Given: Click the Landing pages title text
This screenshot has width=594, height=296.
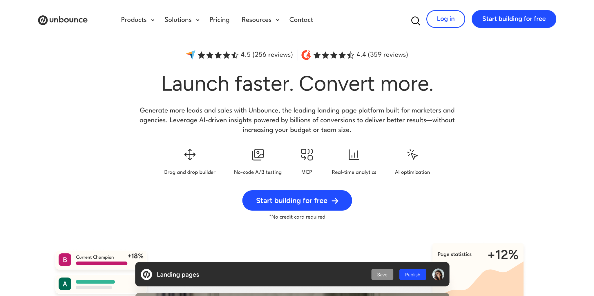Looking at the screenshot, I should coord(178,275).
